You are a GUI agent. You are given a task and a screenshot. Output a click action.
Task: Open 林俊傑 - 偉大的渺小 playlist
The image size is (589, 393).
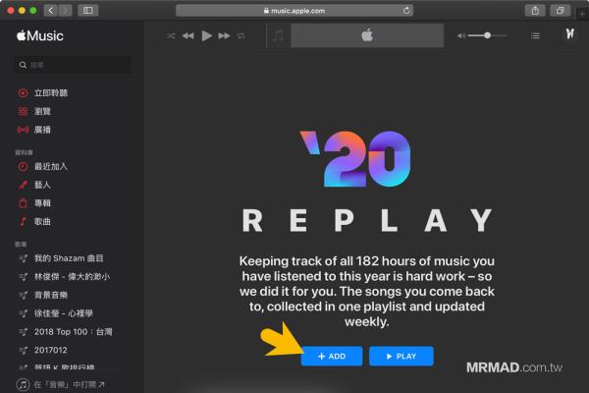coord(64,277)
